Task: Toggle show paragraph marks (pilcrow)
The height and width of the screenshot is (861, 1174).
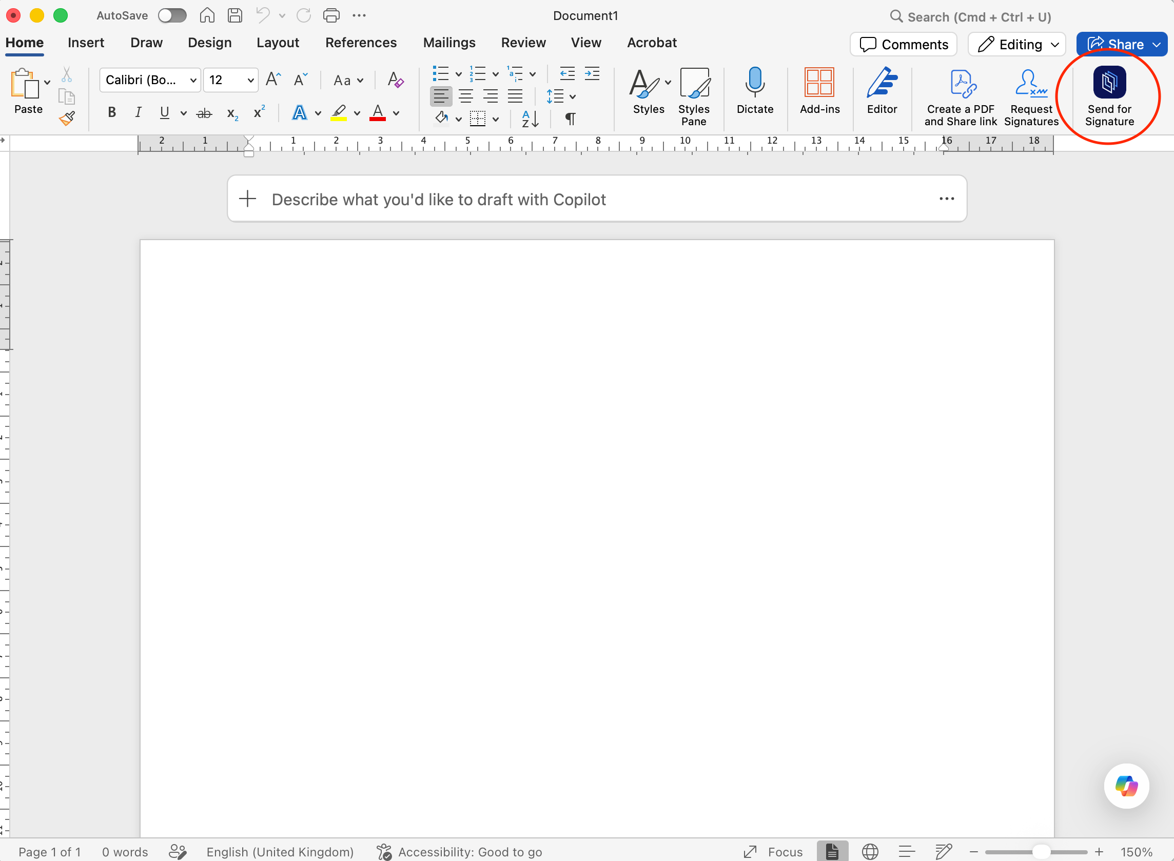Action: pyautogui.click(x=570, y=119)
